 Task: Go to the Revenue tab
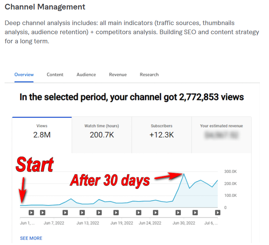(118, 75)
